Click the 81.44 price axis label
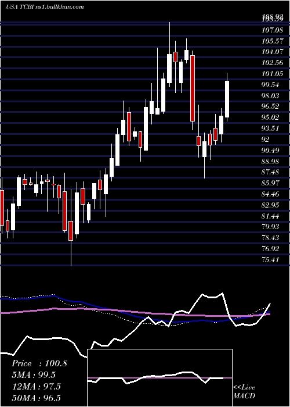290x407 pixels. tap(271, 216)
